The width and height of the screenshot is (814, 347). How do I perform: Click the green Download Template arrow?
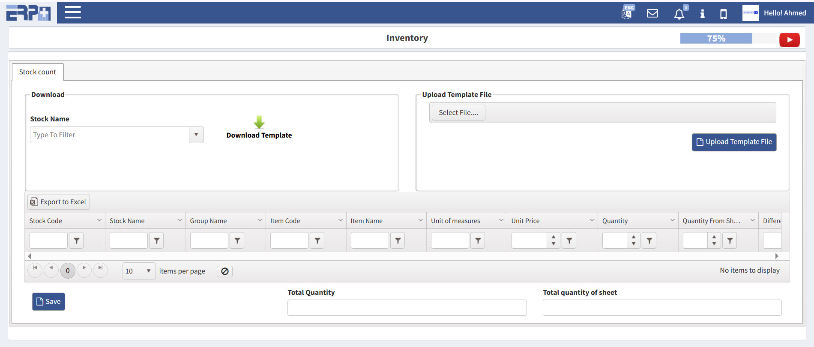tap(259, 122)
